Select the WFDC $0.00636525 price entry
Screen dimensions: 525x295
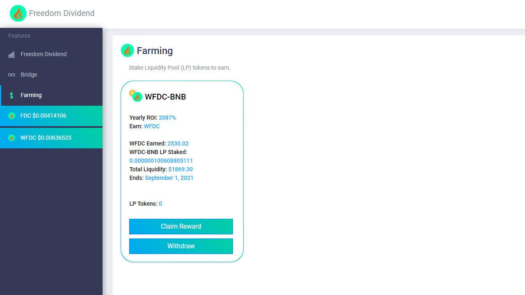51,138
